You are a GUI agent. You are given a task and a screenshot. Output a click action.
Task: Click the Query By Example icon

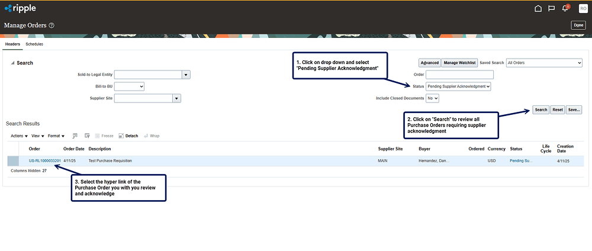pos(75,136)
